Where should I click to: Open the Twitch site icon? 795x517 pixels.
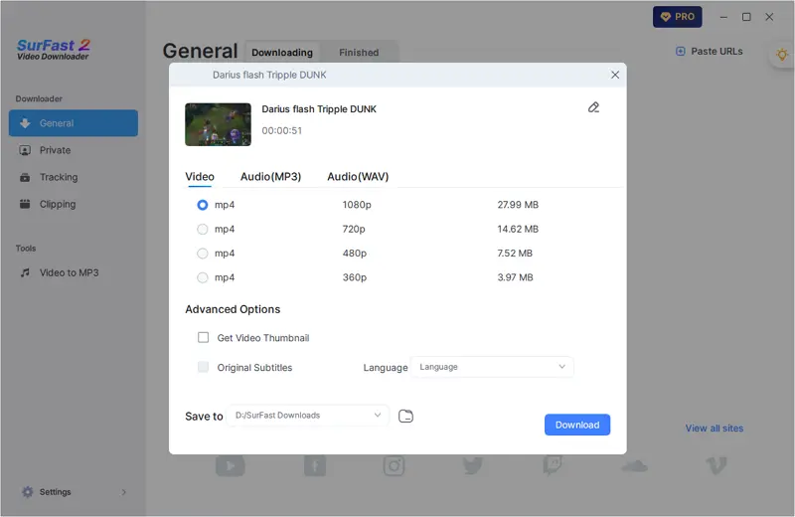553,464
